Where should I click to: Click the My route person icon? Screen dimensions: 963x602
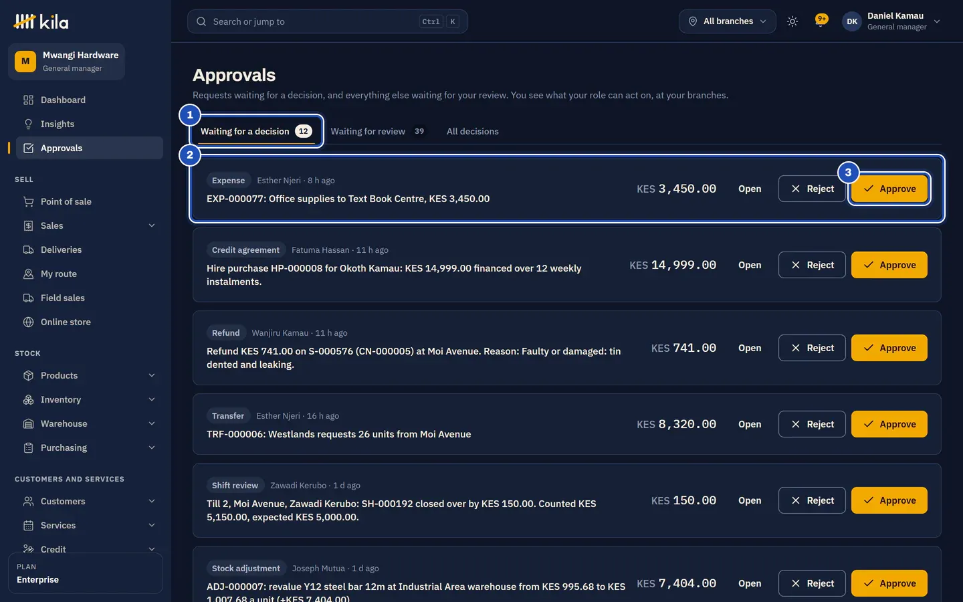[28, 274]
